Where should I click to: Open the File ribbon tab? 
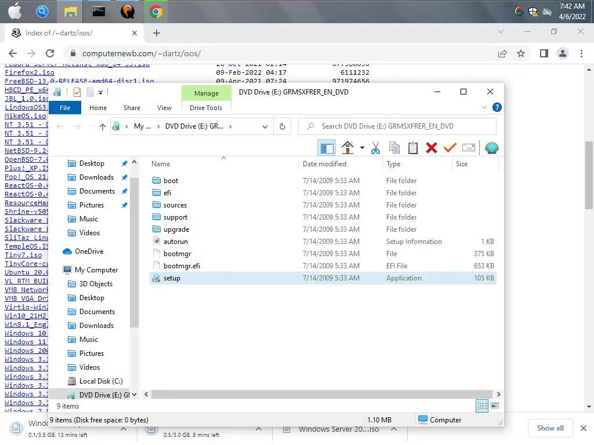coord(65,108)
